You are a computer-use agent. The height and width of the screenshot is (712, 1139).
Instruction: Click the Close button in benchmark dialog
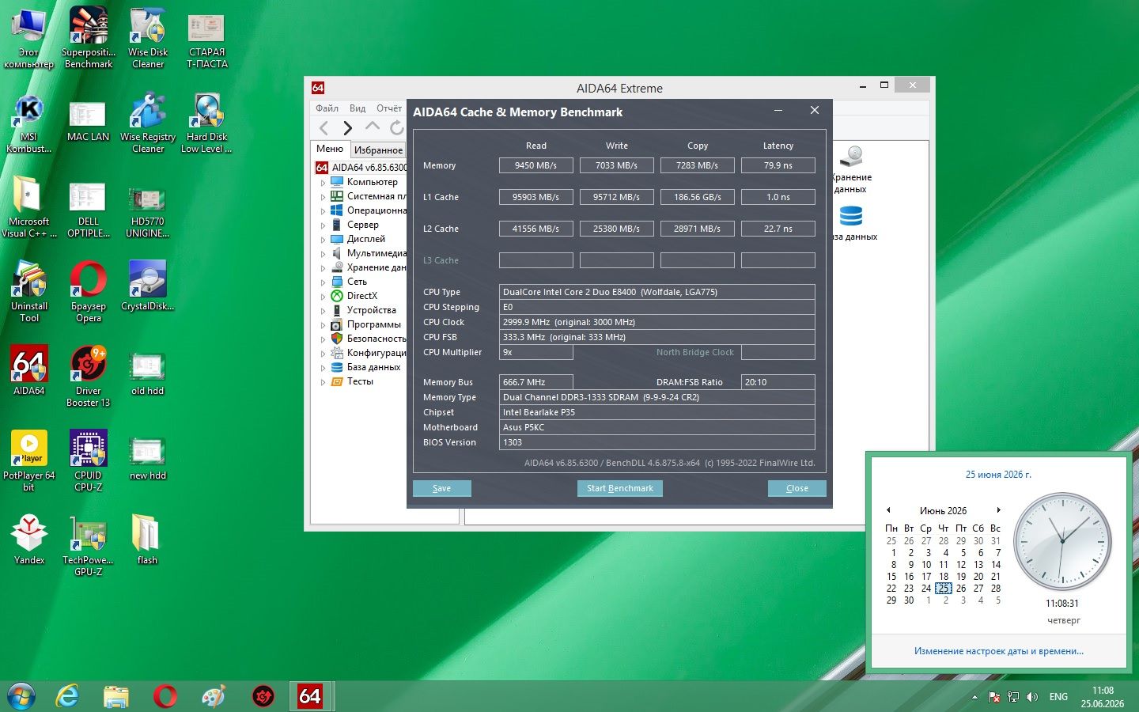797,488
